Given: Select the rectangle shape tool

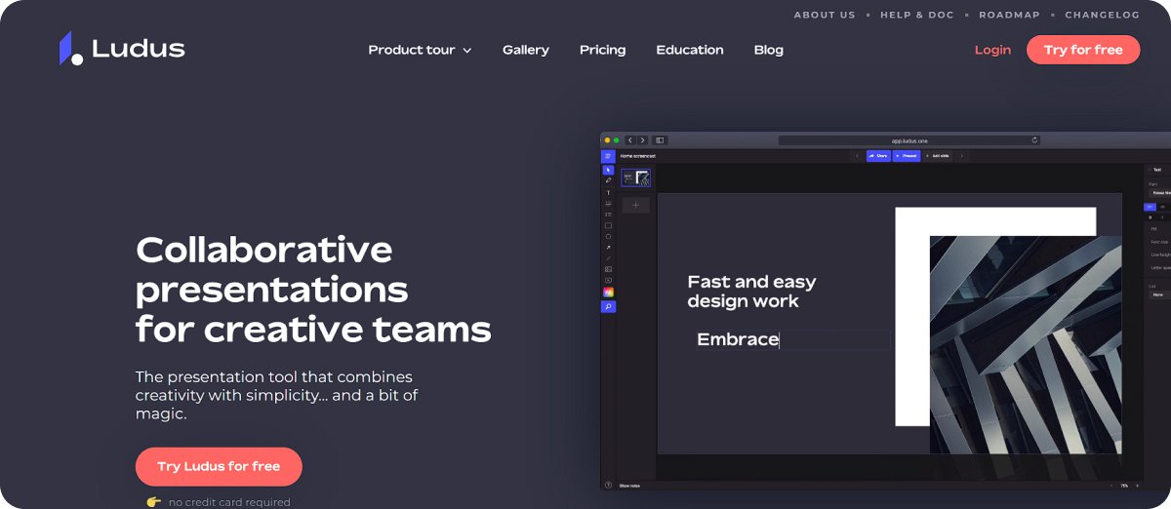Looking at the screenshot, I should click(608, 225).
